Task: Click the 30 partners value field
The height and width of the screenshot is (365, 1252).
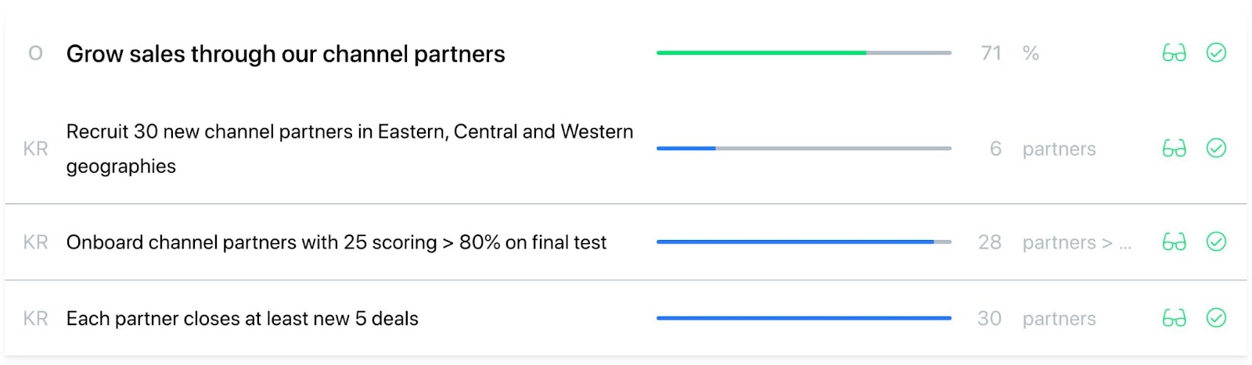Action: (990, 318)
